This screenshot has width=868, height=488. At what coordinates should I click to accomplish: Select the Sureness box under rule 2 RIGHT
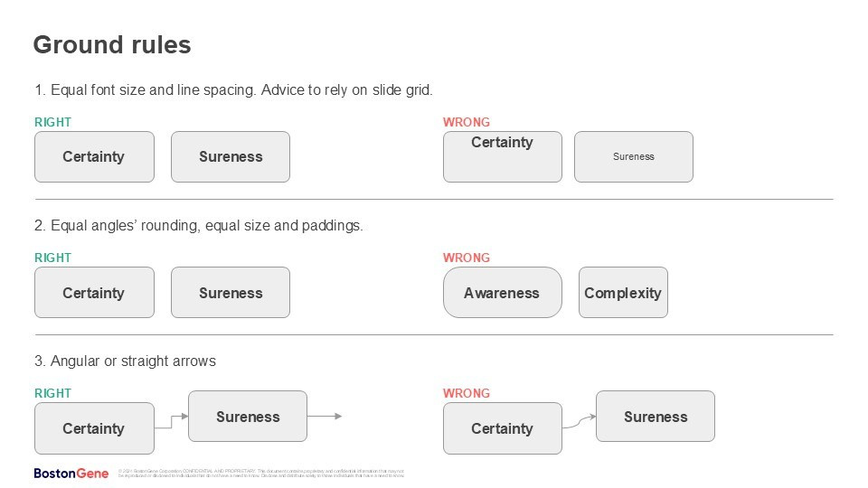[x=231, y=293]
